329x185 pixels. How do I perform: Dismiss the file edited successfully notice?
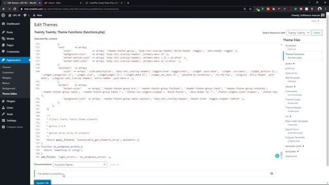[271, 174]
